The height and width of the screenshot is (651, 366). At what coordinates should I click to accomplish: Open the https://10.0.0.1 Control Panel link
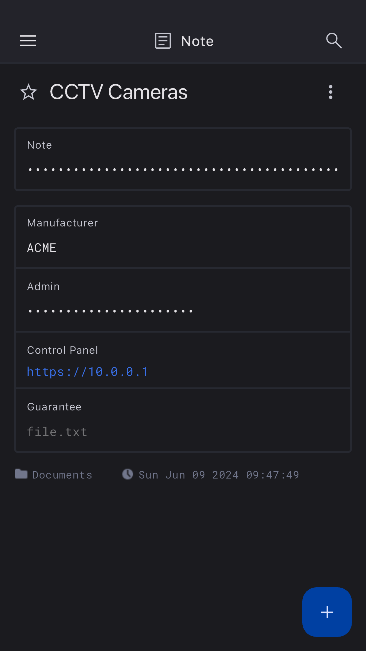(x=88, y=372)
